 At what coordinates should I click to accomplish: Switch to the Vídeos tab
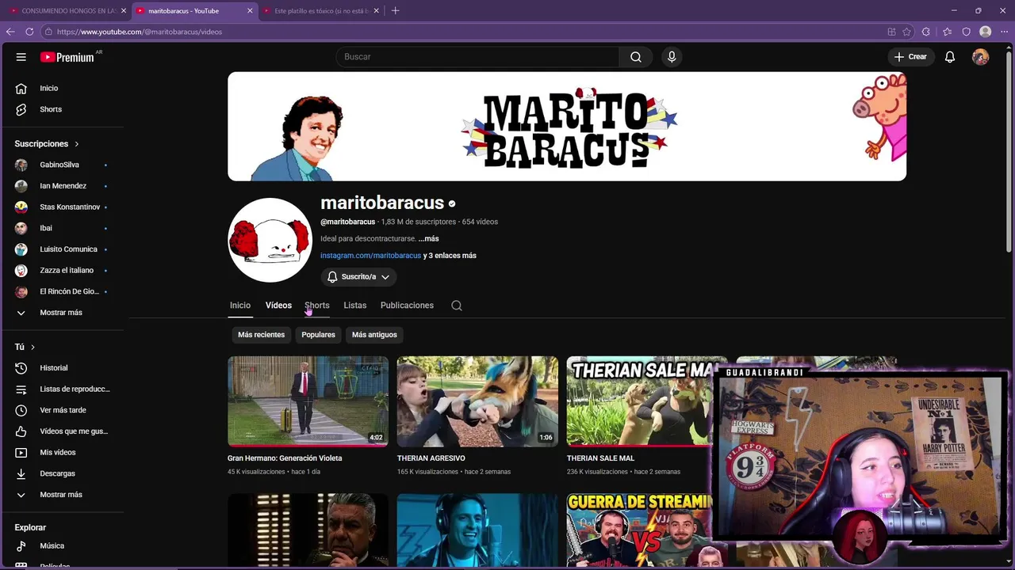(278, 306)
